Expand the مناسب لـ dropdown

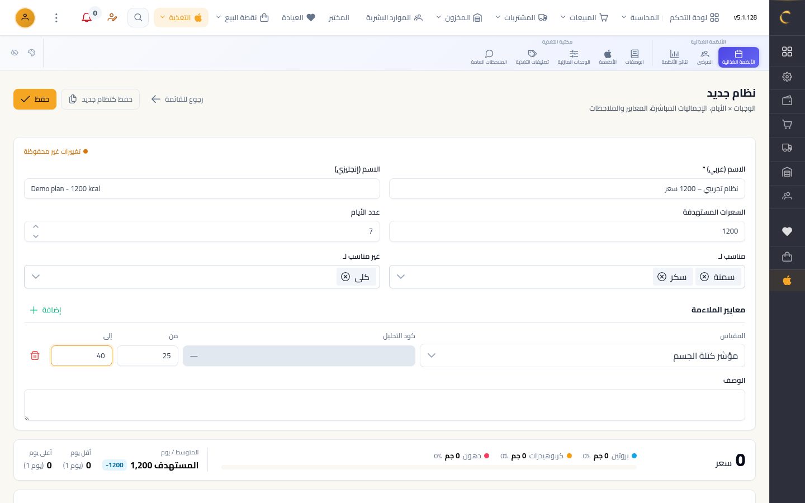coord(401,277)
